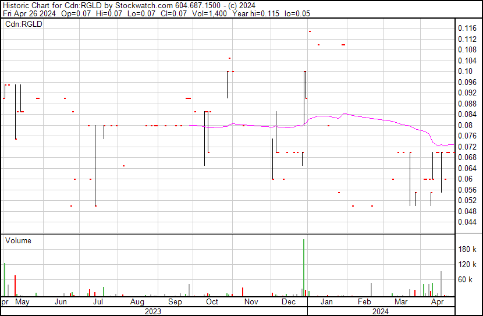
Task: Click the Sep month label
Action: click(x=175, y=302)
